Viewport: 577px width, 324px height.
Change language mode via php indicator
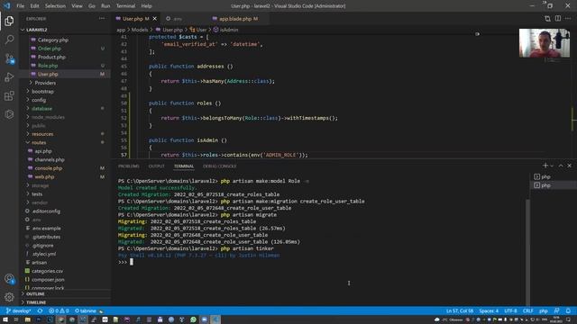click(x=544, y=310)
